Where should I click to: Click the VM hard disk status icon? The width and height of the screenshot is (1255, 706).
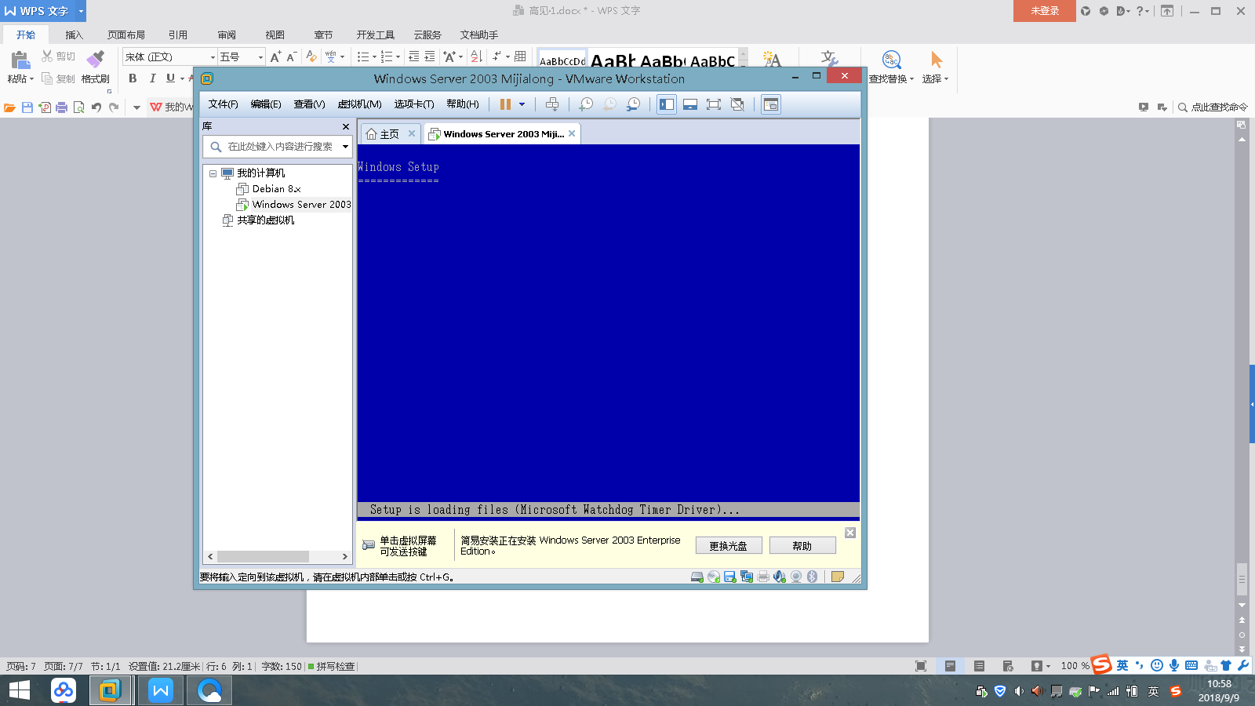pyautogui.click(x=697, y=577)
